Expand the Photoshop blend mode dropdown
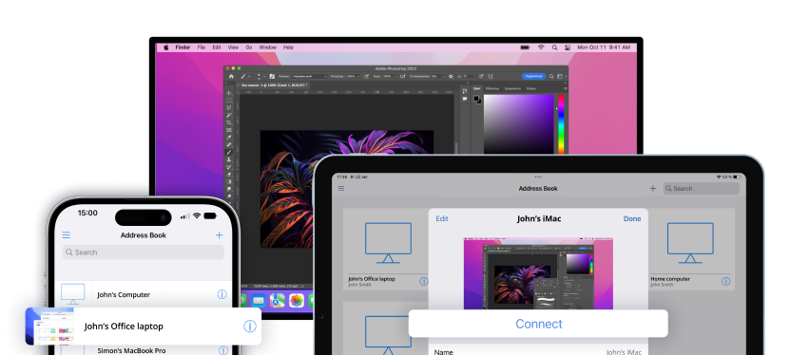The image size is (790, 355). coord(309,77)
